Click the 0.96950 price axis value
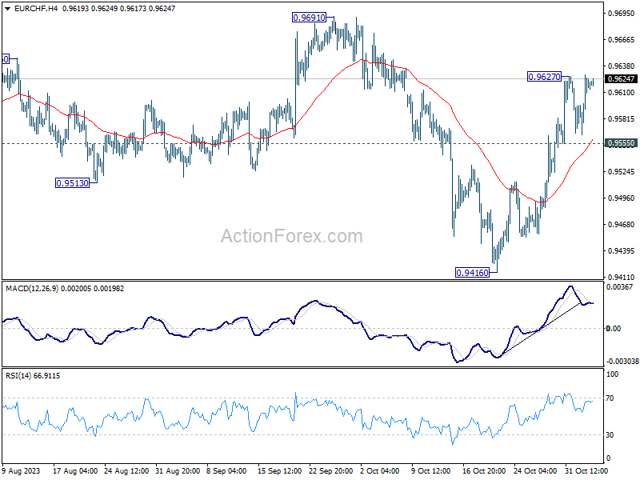 622,14
